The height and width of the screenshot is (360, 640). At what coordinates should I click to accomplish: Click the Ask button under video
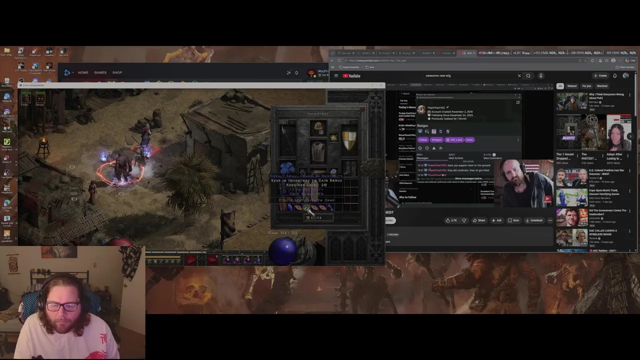496,220
